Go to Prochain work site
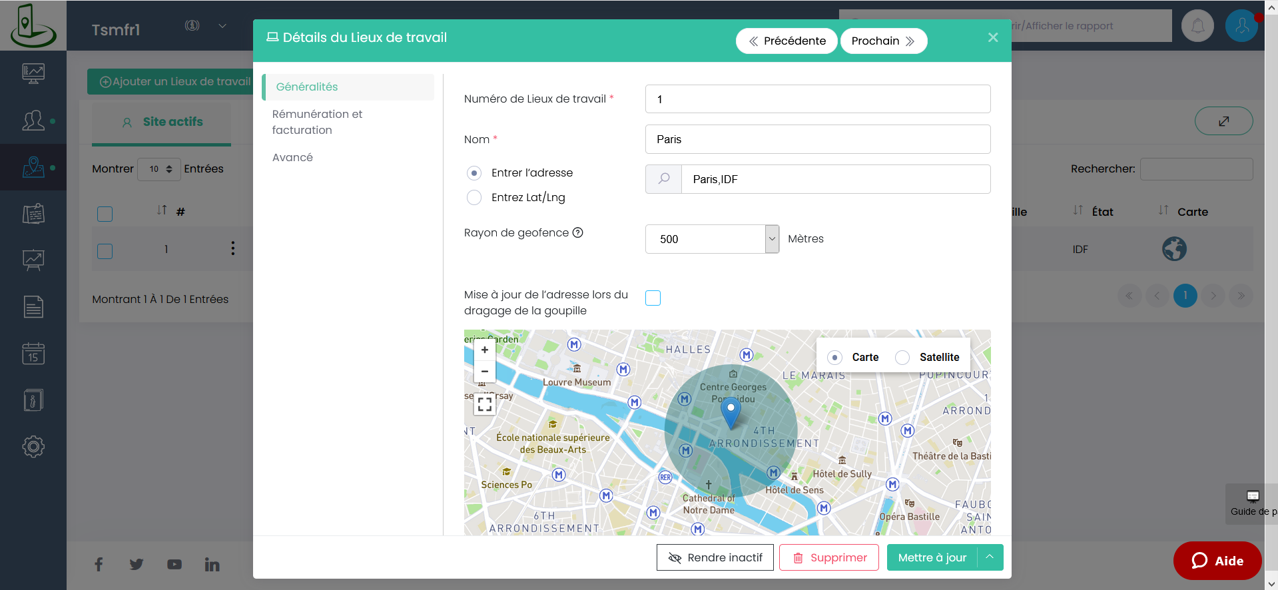The image size is (1278, 590). [x=884, y=41]
